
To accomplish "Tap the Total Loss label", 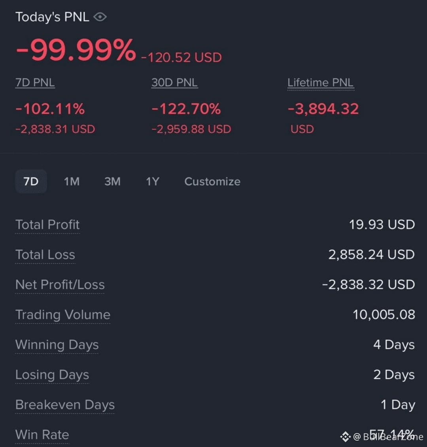I will (x=45, y=255).
